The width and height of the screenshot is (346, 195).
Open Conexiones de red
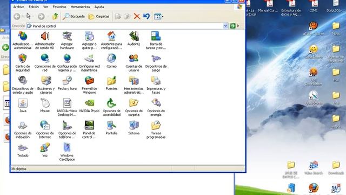pos(45,63)
